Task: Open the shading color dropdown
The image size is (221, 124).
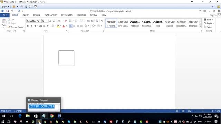Action: [96, 26]
